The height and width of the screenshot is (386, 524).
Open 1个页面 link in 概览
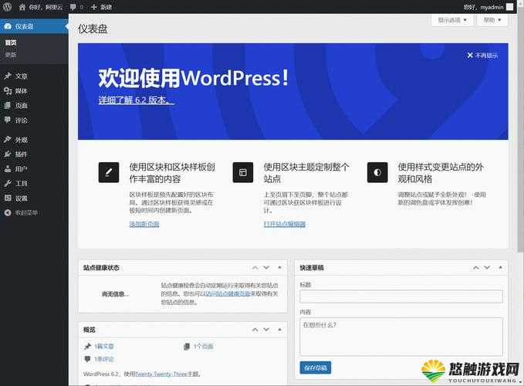pyautogui.click(x=203, y=346)
